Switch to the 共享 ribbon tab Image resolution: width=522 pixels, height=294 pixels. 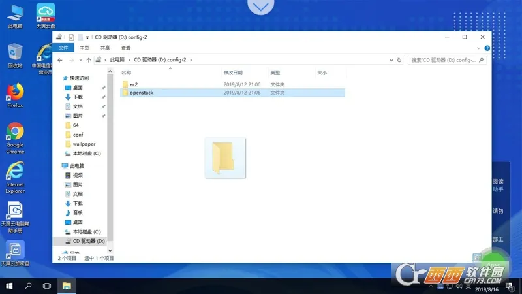click(104, 48)
